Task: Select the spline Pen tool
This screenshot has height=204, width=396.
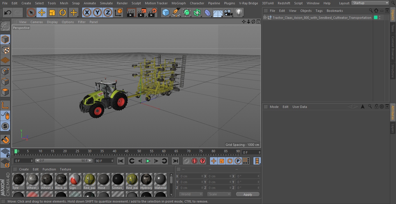Action: click(x=176, y=12)
